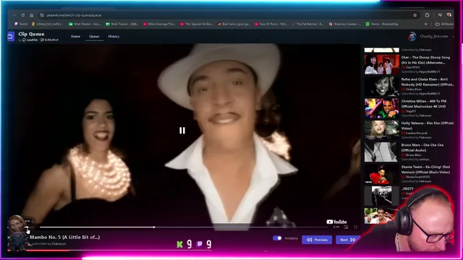Image resolution: width=463 pixels, height=260 pixels.
Task: Select Chaka Khan Ain't Nobody thumbnail
Action: (381, 86)
